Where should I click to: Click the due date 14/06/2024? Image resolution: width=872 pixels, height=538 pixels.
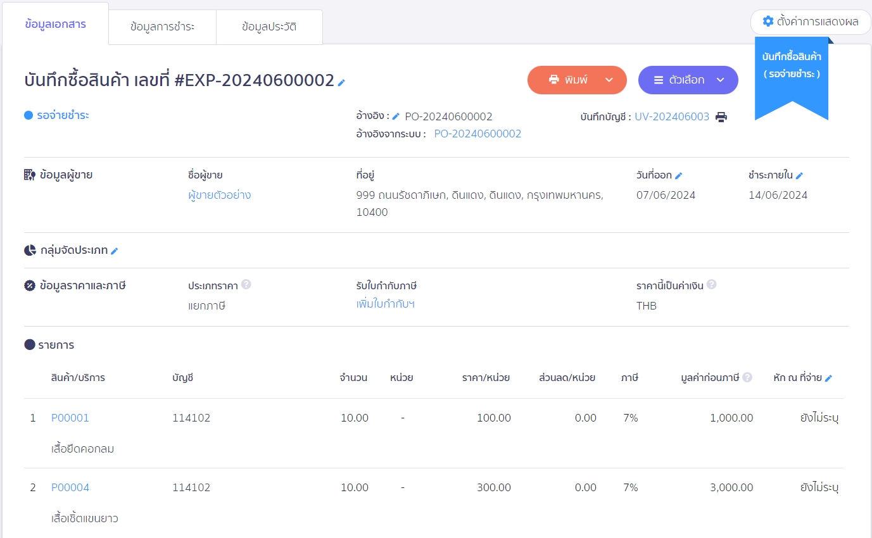778,195
